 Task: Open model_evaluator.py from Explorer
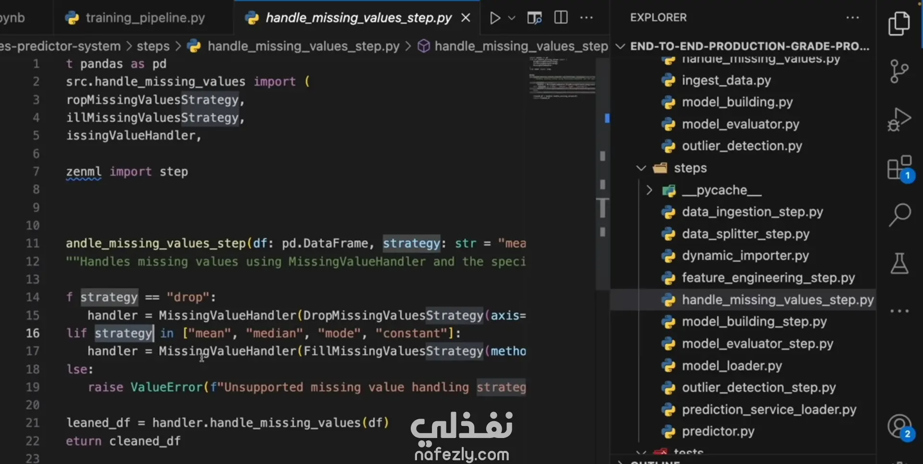[x=741, y=124]
